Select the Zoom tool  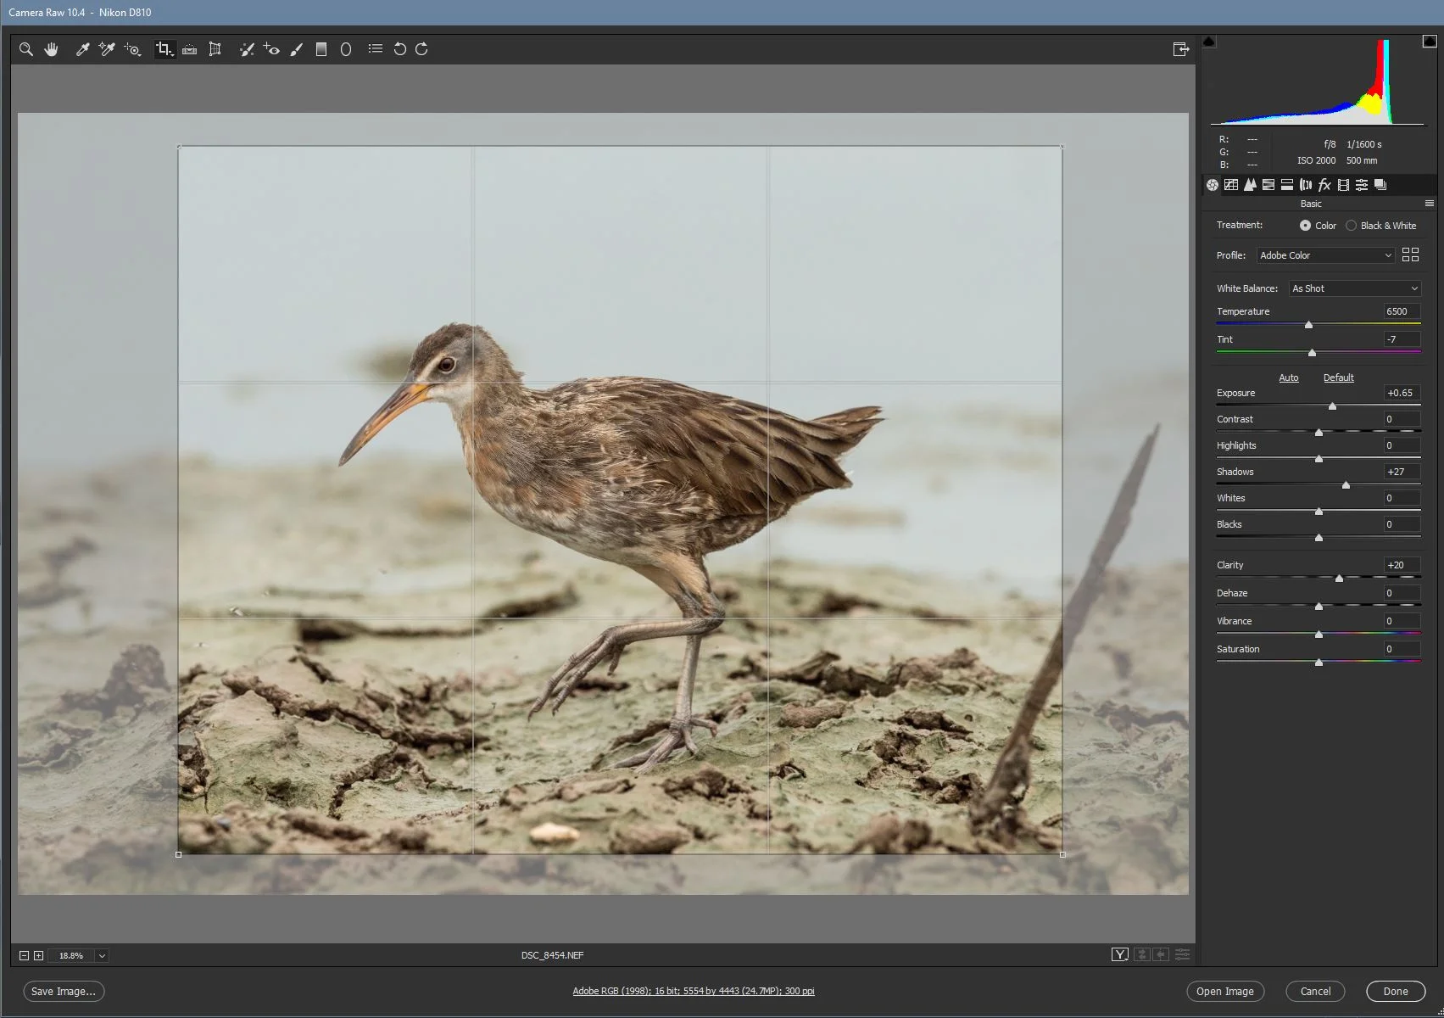(26, 49)
